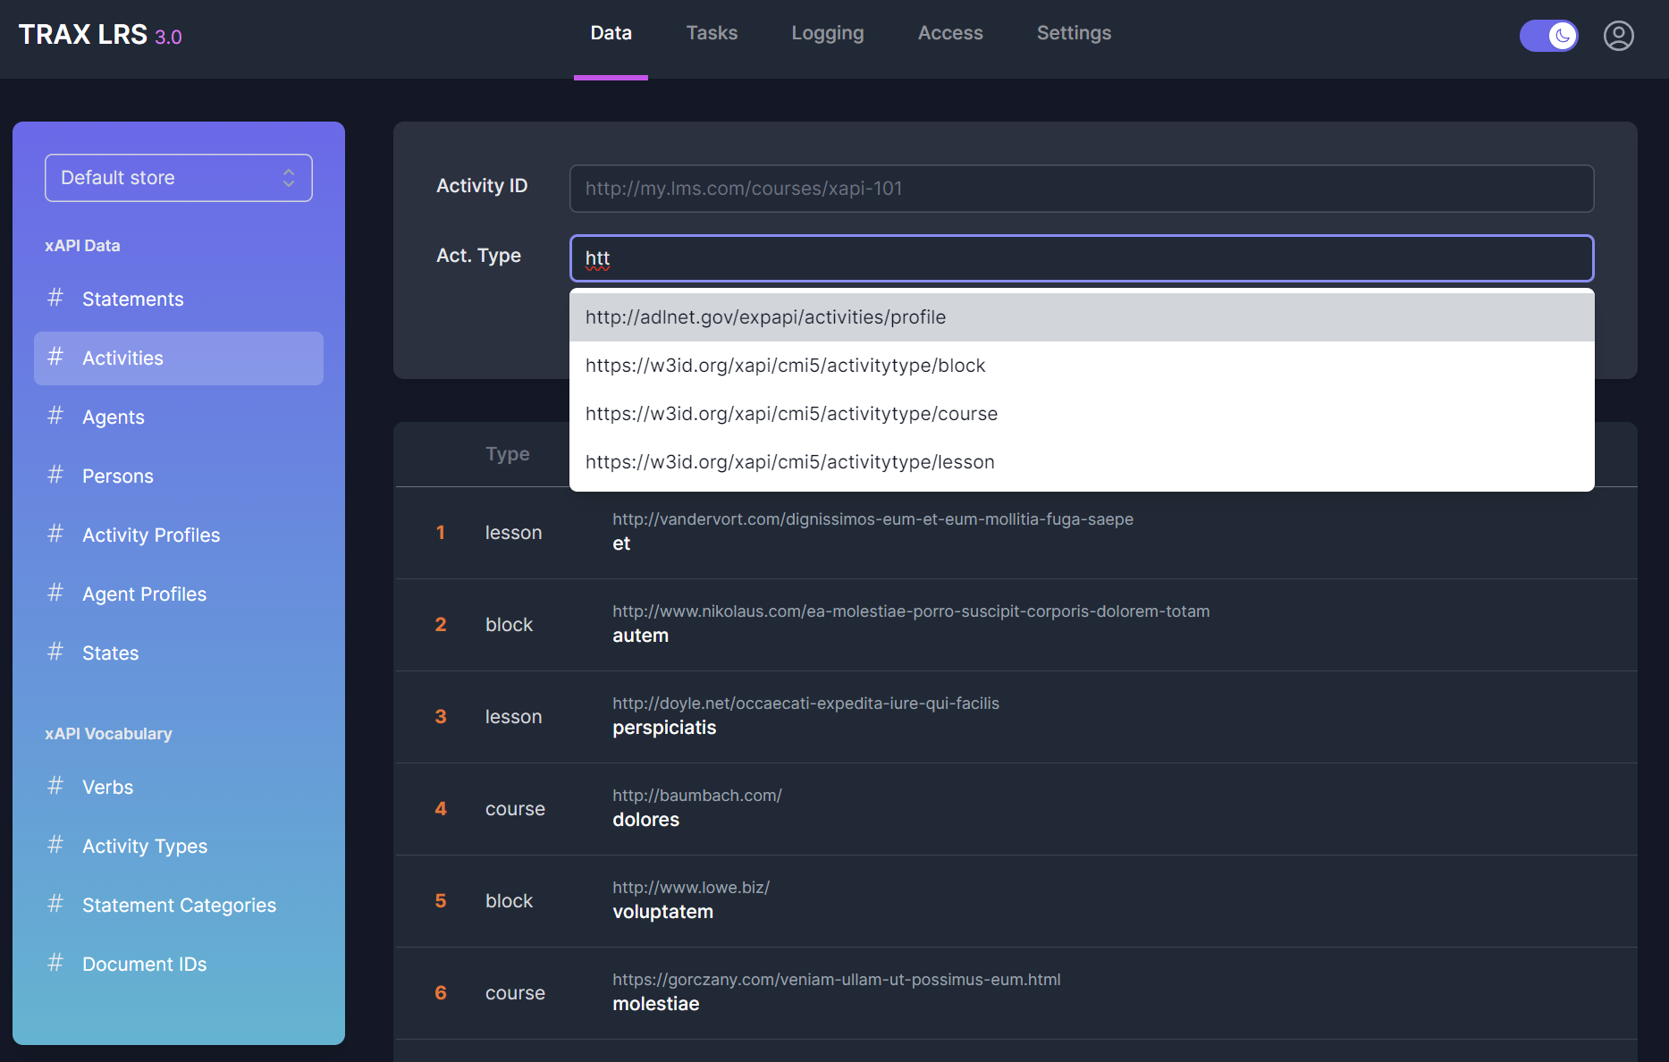
Task: Click the hash icon beside Persons
Action: tap(55, 475)
